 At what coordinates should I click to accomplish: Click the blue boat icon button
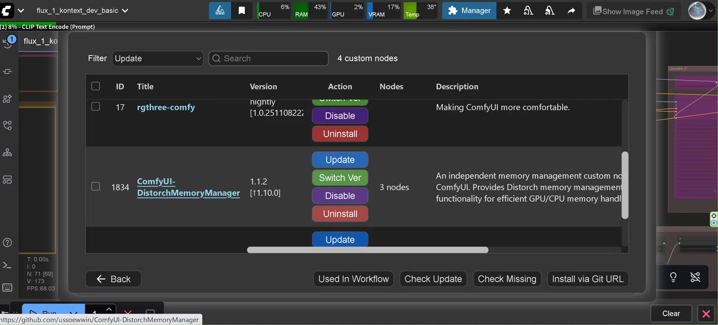click(220, 11)
